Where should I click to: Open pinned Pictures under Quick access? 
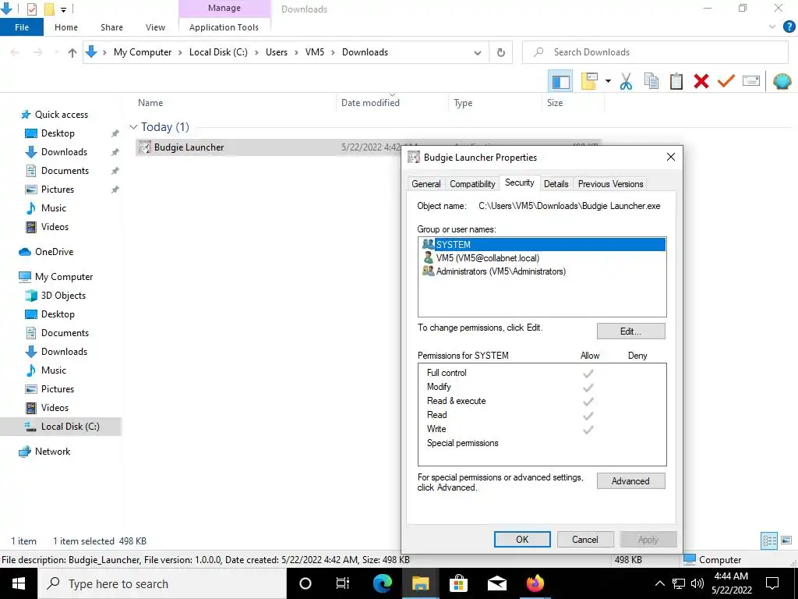(x=58, y=190)
